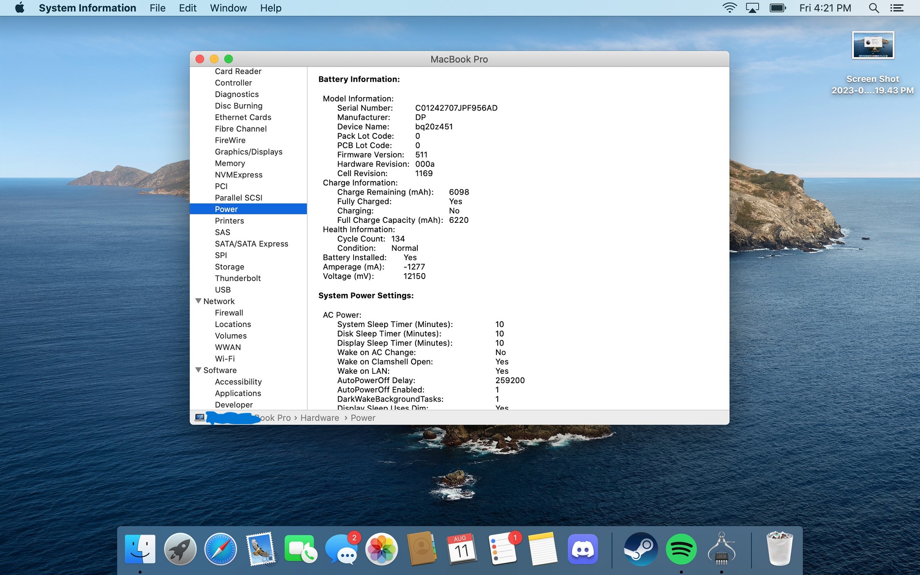Select FireWire in sidebar
The width and height of the screenshot is (920, 575).
pos(230,140)
